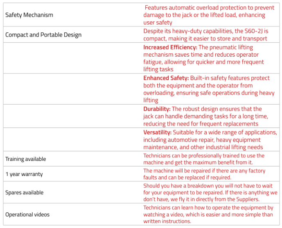This screenshot has width=282, height=228.
Task: Click the empty cell beside Increased Efficiency
Action: (x=72, y=58)
